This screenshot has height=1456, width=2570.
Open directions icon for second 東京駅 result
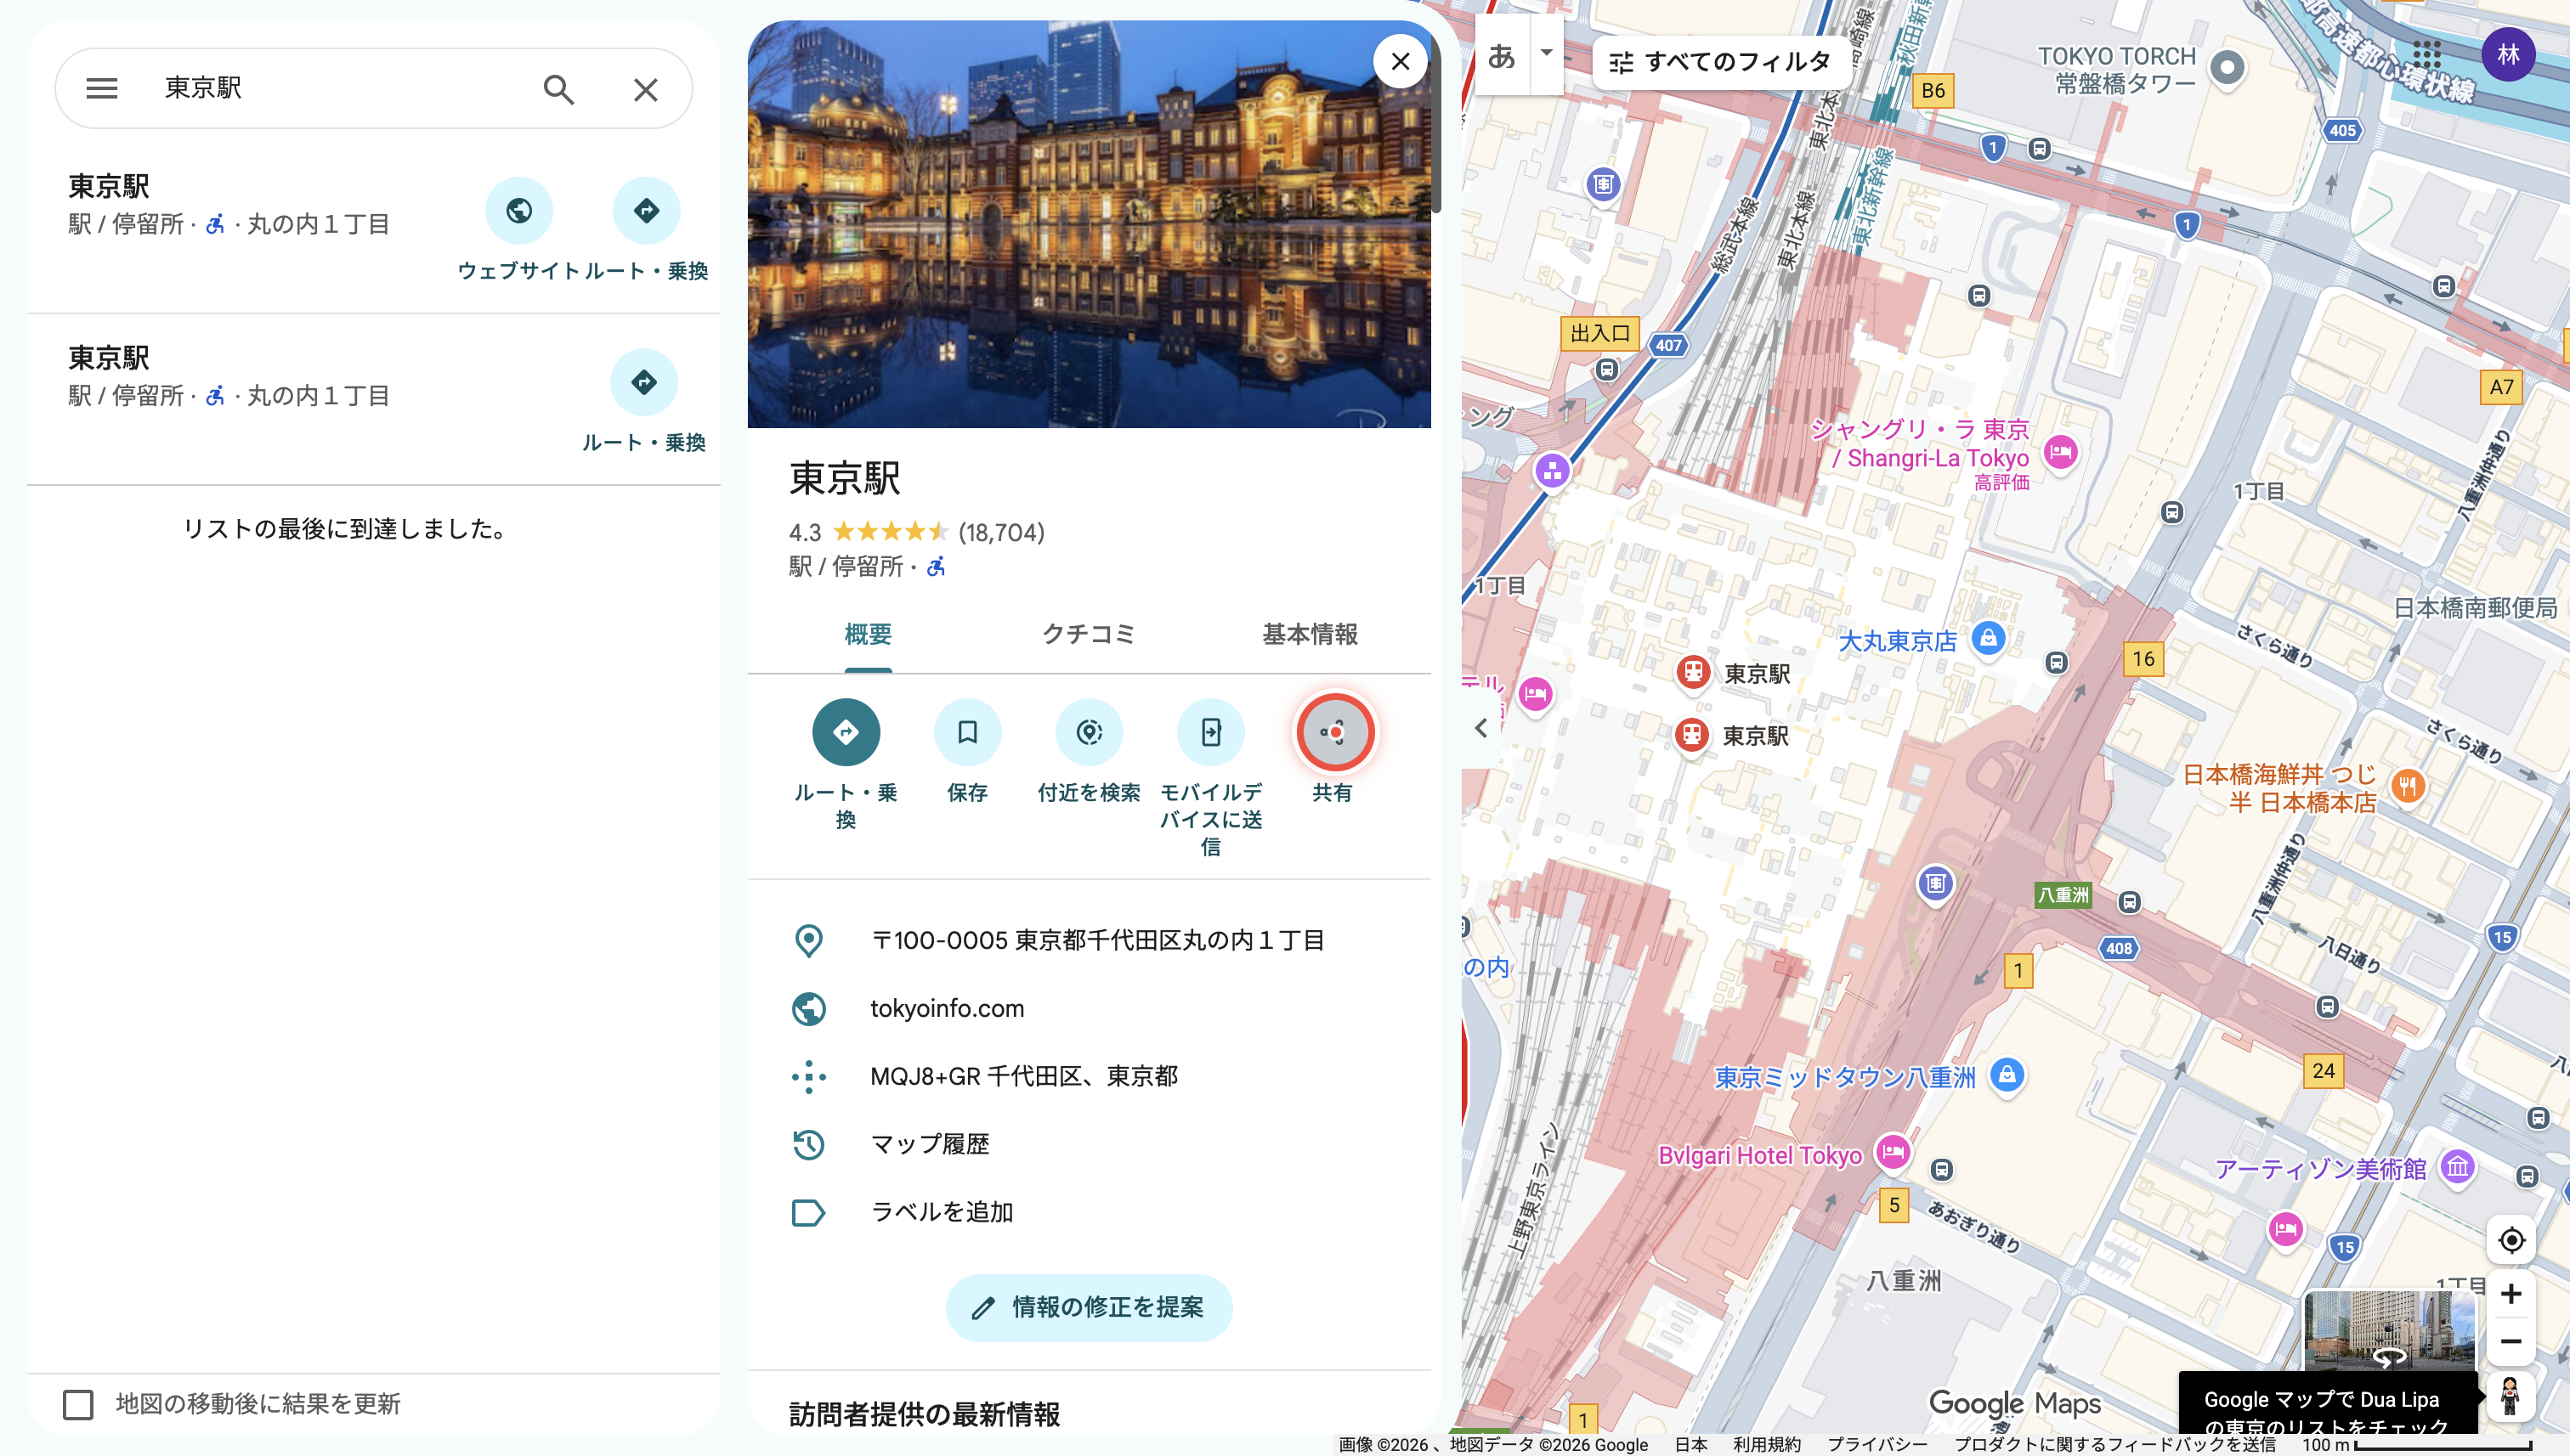pyautogui.click(x=644, y=382)
